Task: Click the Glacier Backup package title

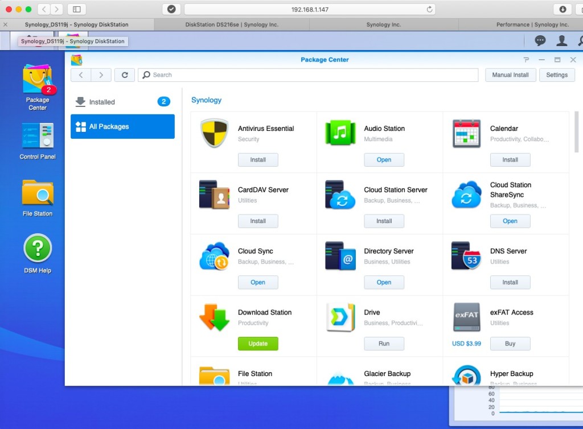Action: click(387, 374)
